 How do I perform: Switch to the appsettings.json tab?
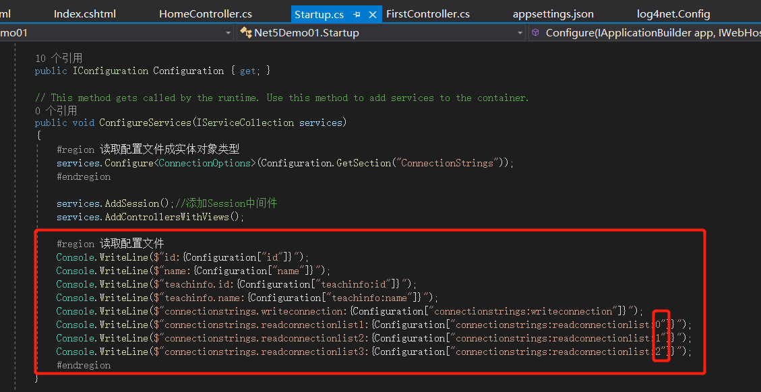pyautogui.click(x=553, y=14)
